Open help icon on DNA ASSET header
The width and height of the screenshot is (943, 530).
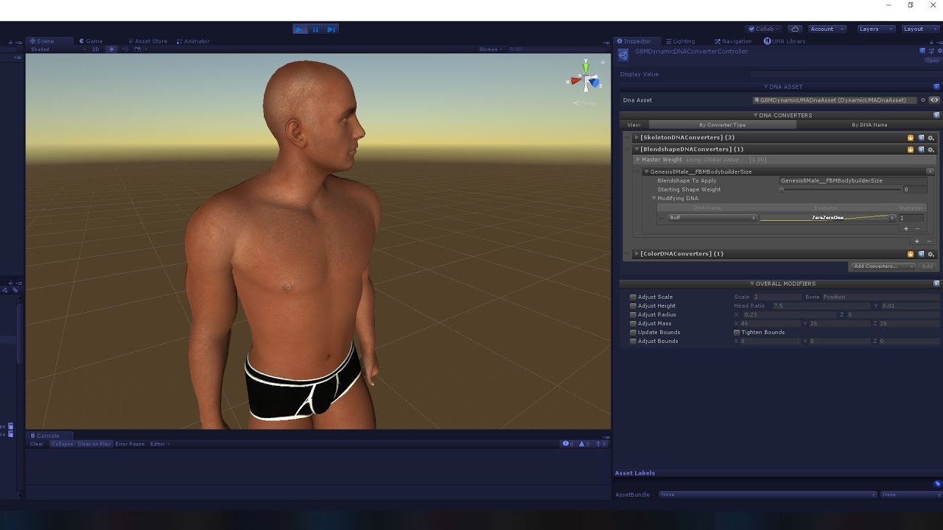point(936,87)
